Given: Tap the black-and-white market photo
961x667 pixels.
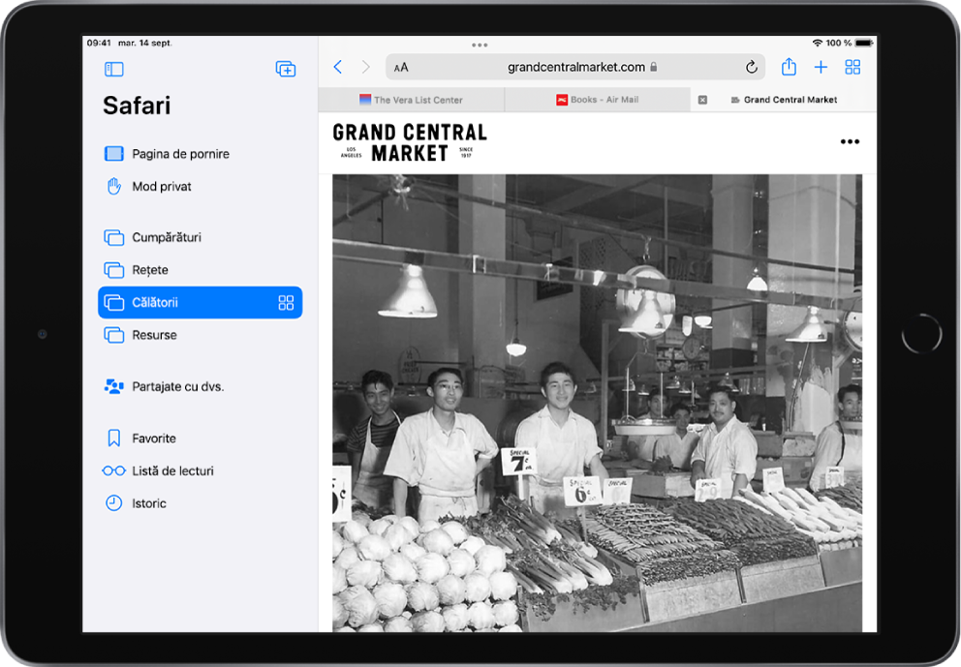Looking at the screenshot, I should click(597, 403).
